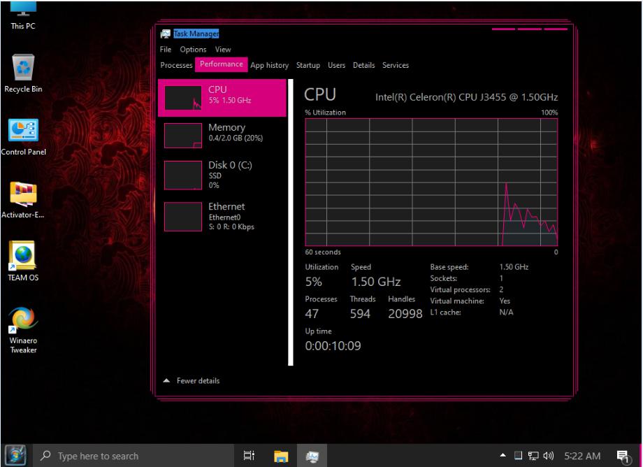Open the Services tab
Image resolution: width=643 pixels, height=467 pixels.
click(395, 65)
